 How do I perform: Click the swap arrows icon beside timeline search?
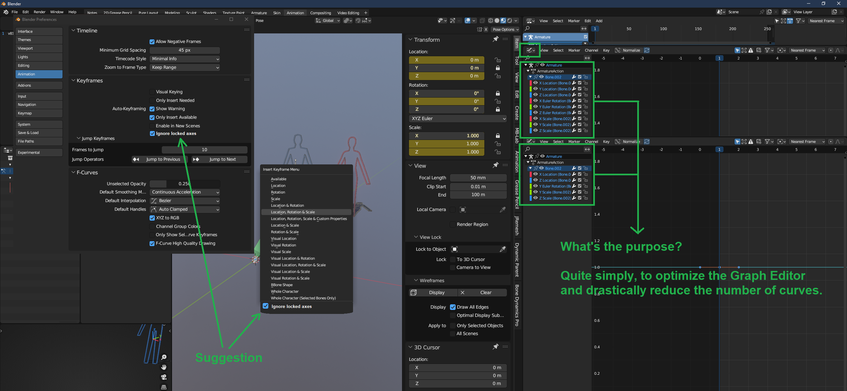[x=584, y=29]
